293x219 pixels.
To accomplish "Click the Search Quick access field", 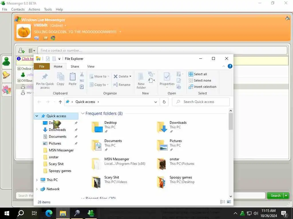I will point(201,102).
